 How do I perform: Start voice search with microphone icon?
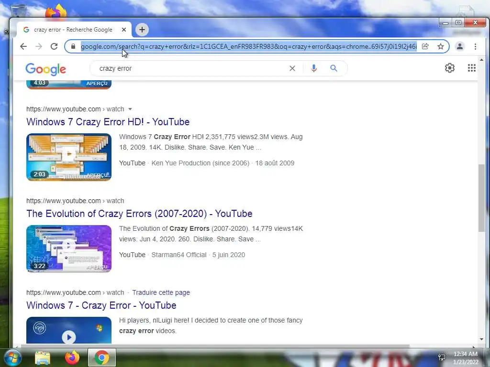tap(314, 68)
